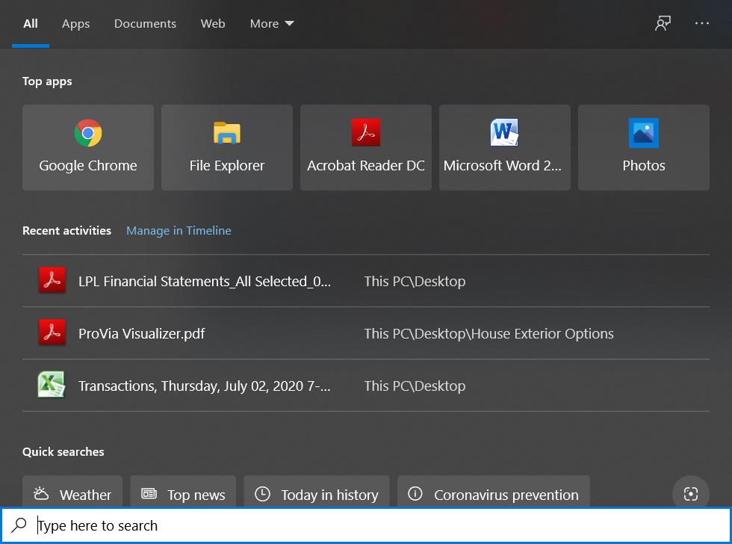Screen dimensions: 732x544
Task: Click in the Type here to search field
Action: (365, 525)
